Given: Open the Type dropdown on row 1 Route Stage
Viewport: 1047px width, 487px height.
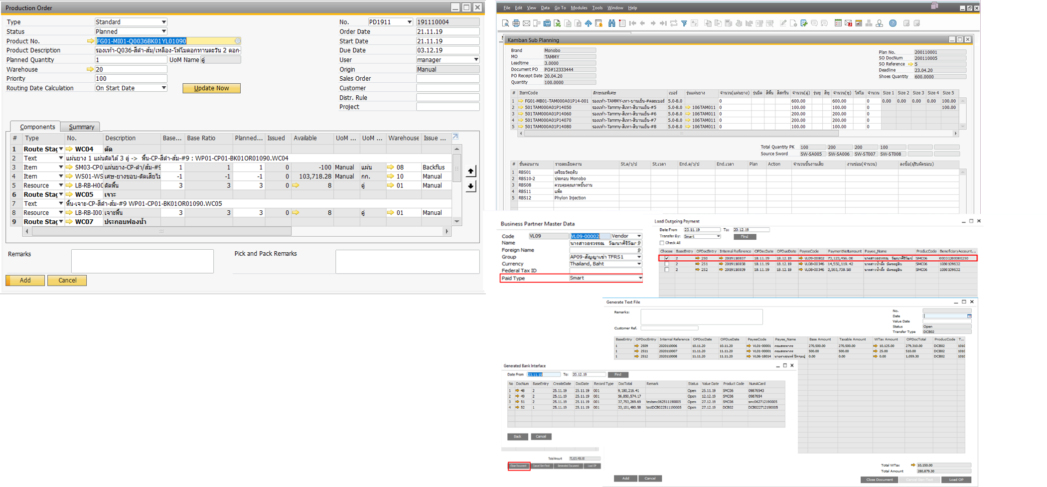Looking at the screenshot, I should click(x=61, y=149).
